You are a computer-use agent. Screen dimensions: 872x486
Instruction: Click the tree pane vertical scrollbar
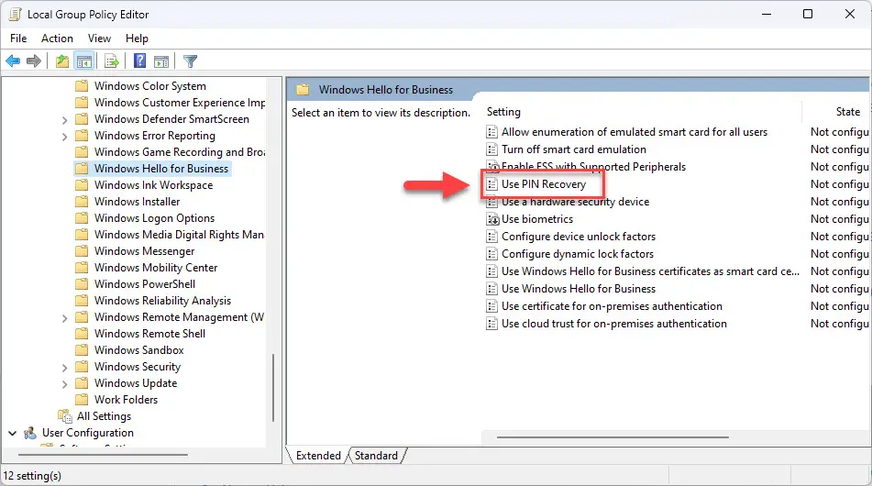pos(273,388)
